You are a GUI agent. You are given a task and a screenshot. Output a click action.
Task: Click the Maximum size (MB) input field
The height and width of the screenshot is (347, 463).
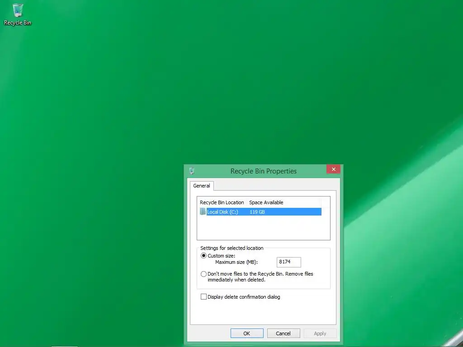point(289,262)
